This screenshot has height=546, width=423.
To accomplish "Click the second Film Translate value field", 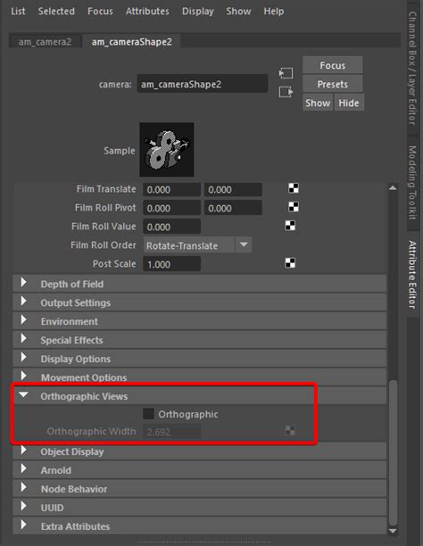I will pos(233,189).
